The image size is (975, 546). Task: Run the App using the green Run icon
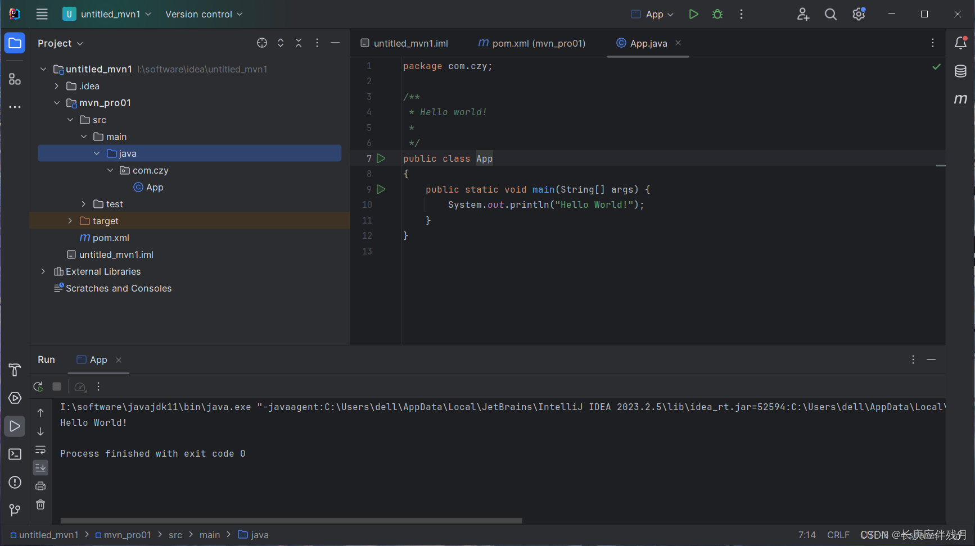point(693,13)
